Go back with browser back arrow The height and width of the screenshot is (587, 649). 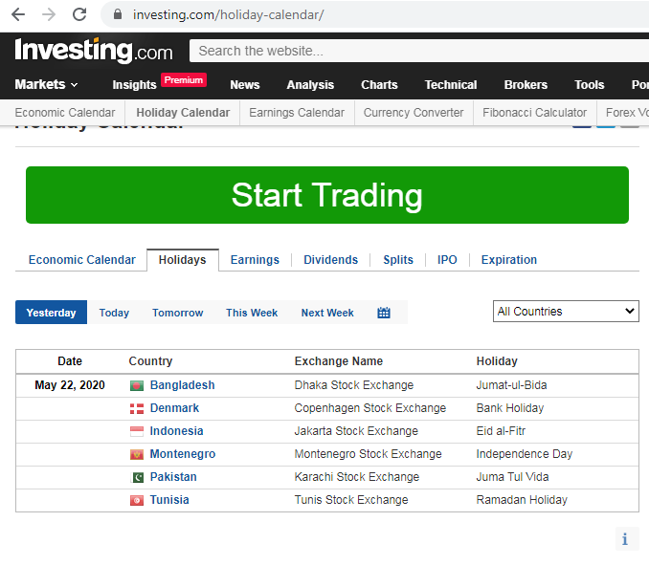18,15
